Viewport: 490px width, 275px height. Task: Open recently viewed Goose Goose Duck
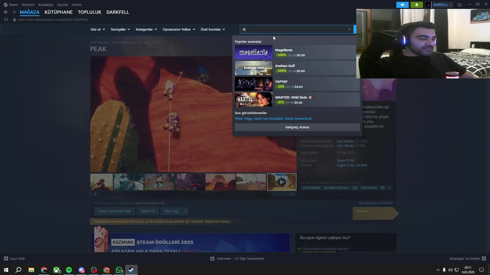point(298,119)
